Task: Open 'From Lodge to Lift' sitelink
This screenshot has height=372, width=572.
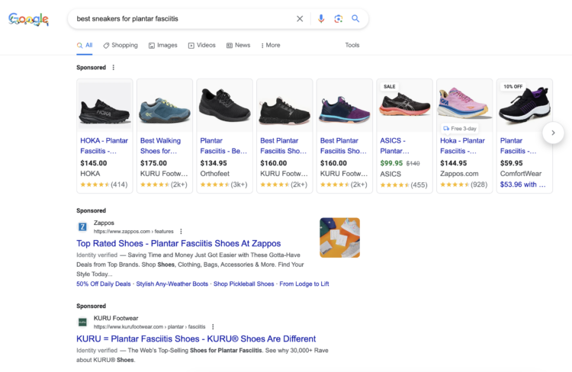Action: 304,284
